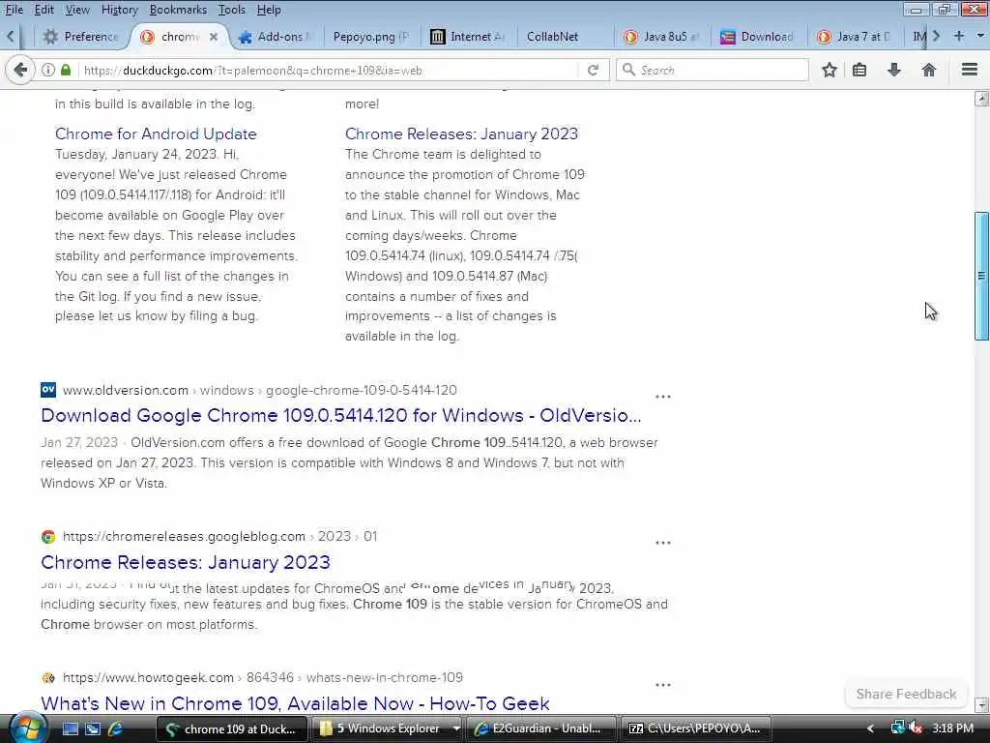Switch to 7-Zip C:\Users\PEPOYO taskbar window

(696, 729)
